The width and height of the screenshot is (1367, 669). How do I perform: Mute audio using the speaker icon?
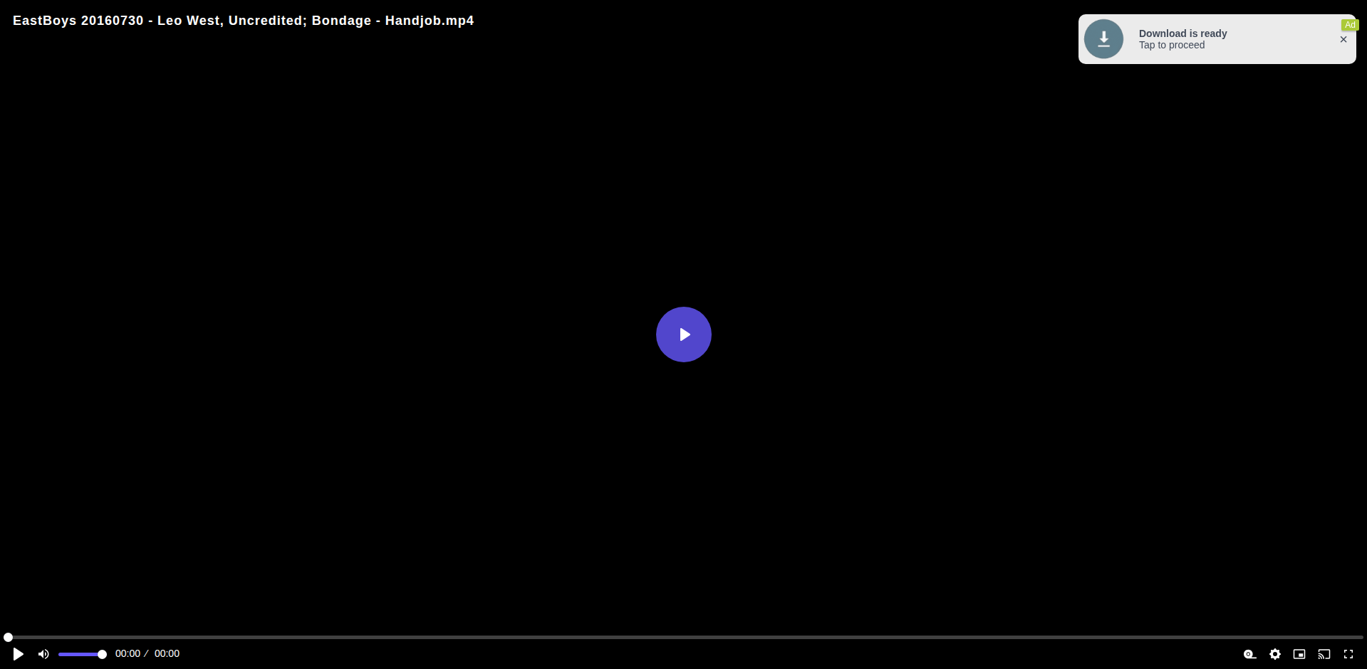pyautogui.click(x=43, y=654)
